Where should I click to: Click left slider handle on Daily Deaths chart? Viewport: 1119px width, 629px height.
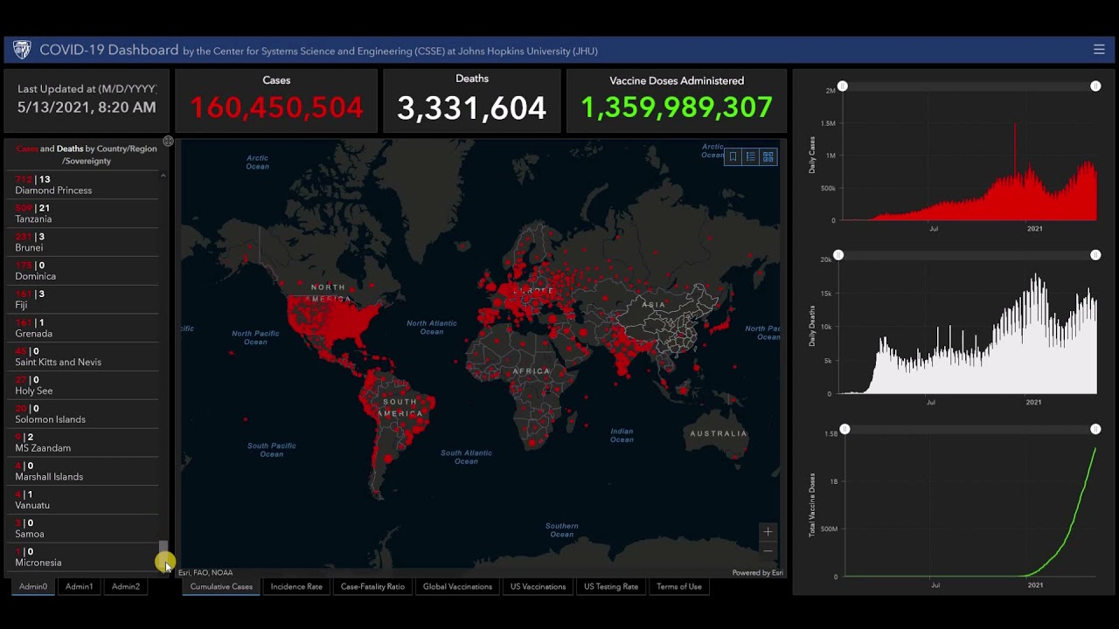pyautogui.click(x=838, y=255)
